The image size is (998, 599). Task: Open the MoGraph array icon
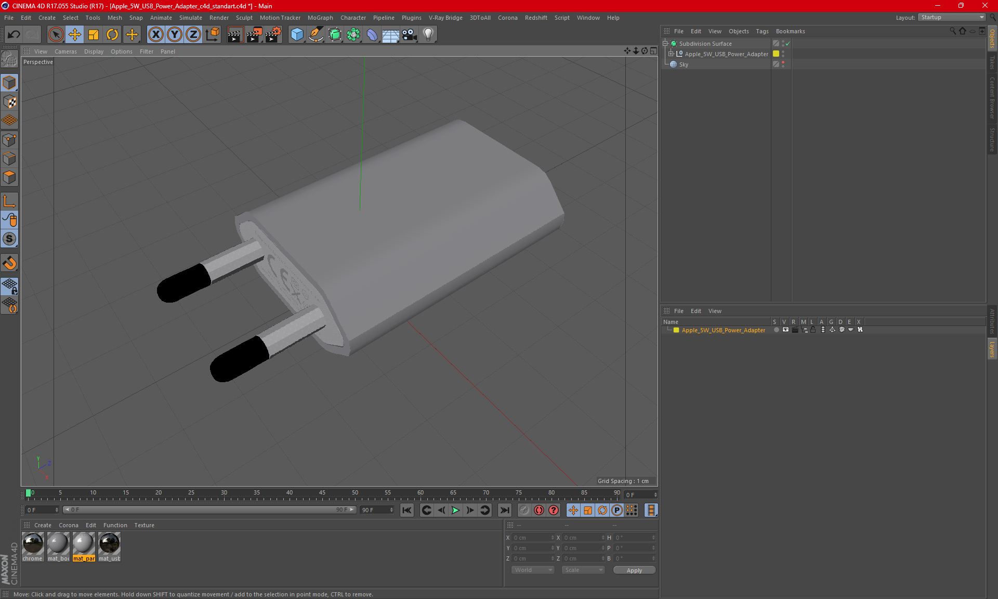click(353, 35)
